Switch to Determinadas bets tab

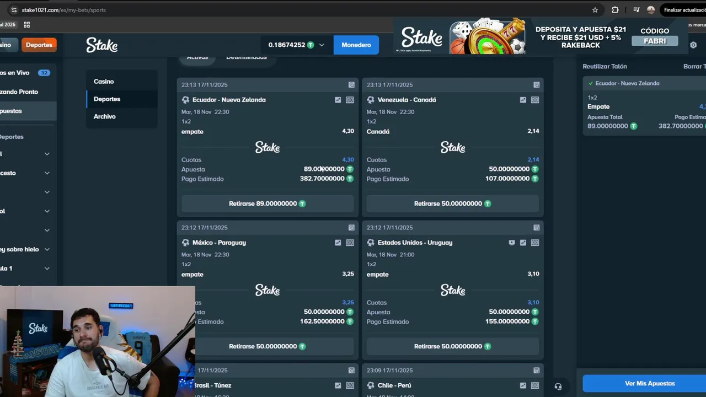(247, 57)
